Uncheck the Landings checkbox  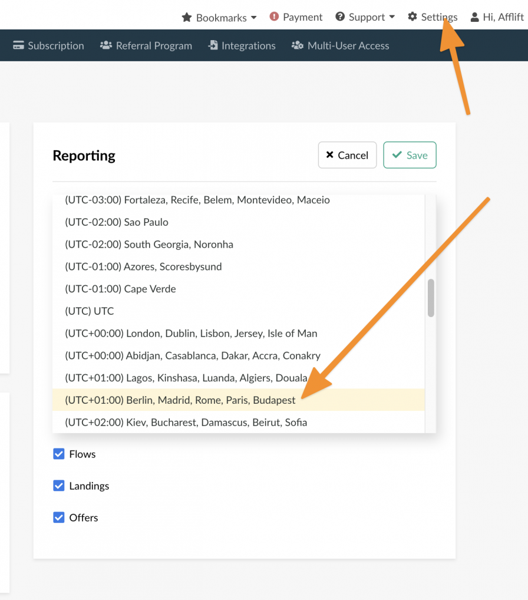tap(59, 486)
